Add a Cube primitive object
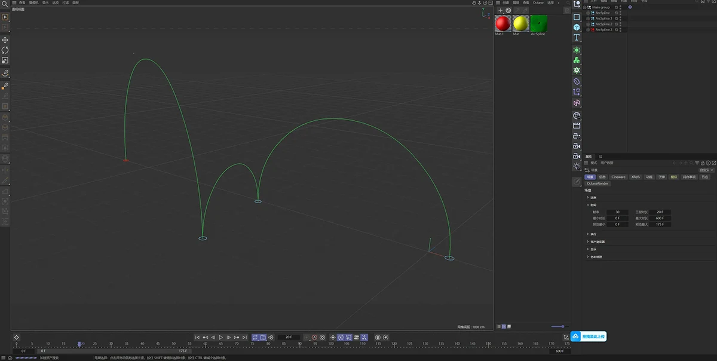Screen dimensions: 717x361 [577, 27]
